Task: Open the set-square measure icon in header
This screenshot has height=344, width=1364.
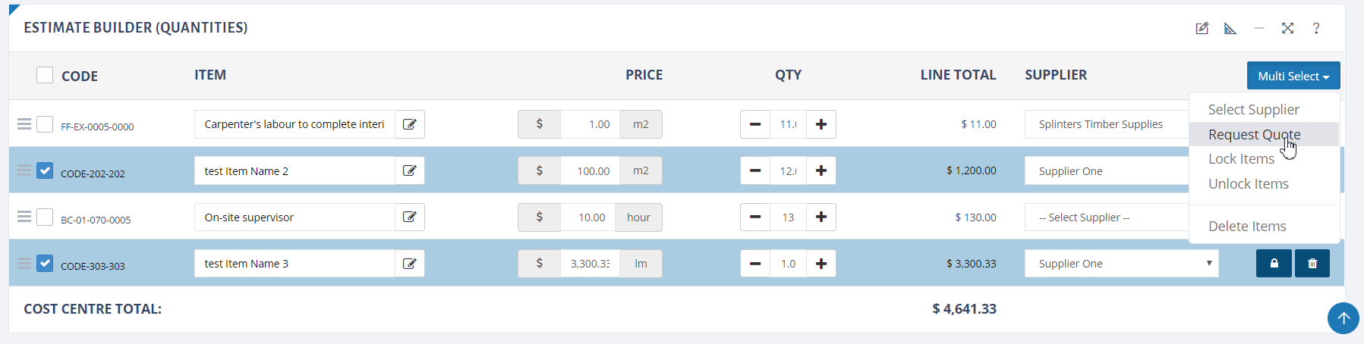Action: point(1230,28)
